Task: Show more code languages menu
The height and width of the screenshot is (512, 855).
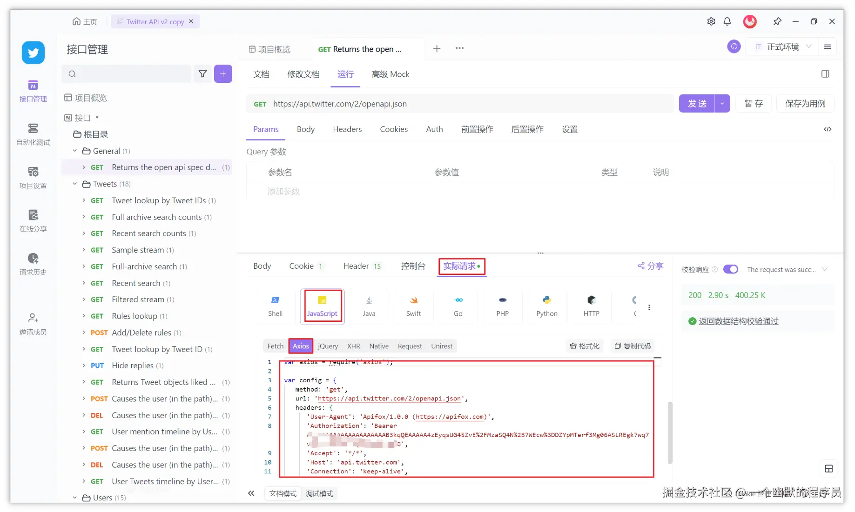Action: 649,307
